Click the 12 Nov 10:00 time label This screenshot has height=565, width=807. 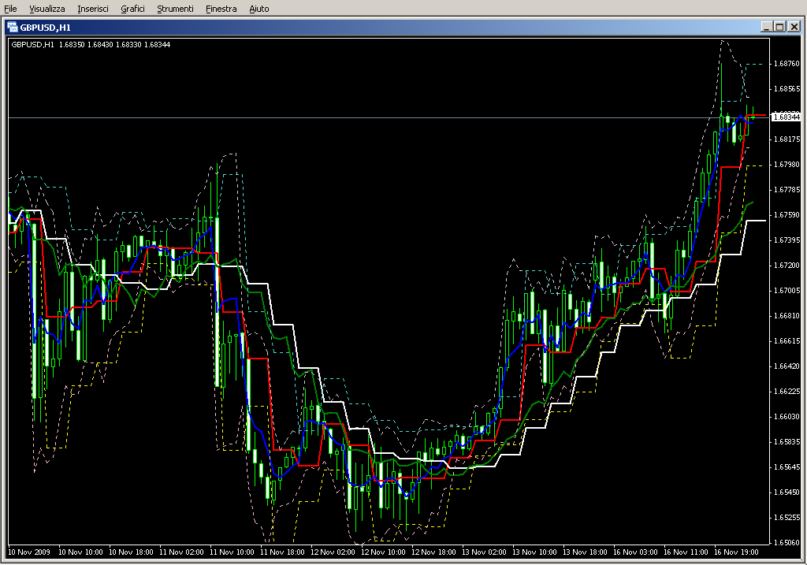[x=383, y=552]
